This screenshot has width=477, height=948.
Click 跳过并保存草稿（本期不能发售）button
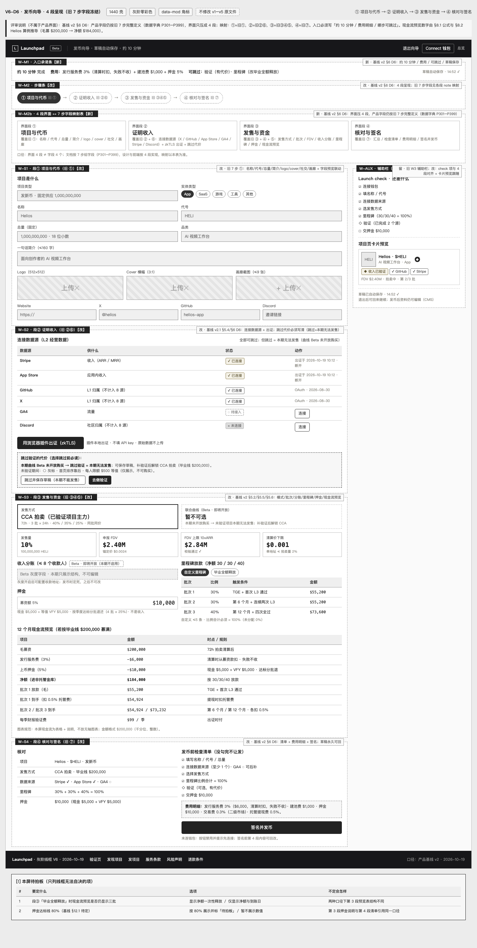[53, 480]
